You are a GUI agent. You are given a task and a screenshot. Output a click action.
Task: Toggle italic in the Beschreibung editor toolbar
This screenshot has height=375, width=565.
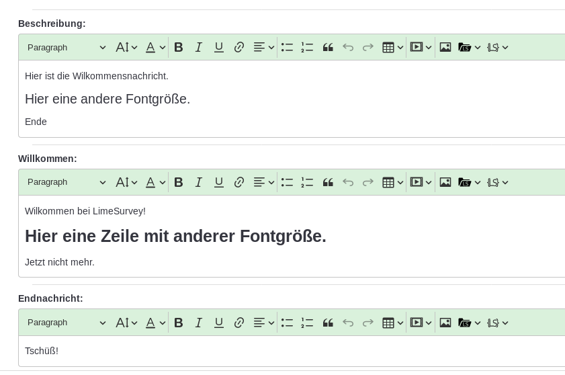(199, 47)
